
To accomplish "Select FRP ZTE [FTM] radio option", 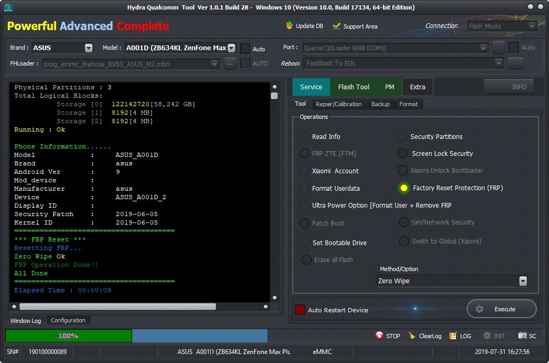I will click(304, 153).
